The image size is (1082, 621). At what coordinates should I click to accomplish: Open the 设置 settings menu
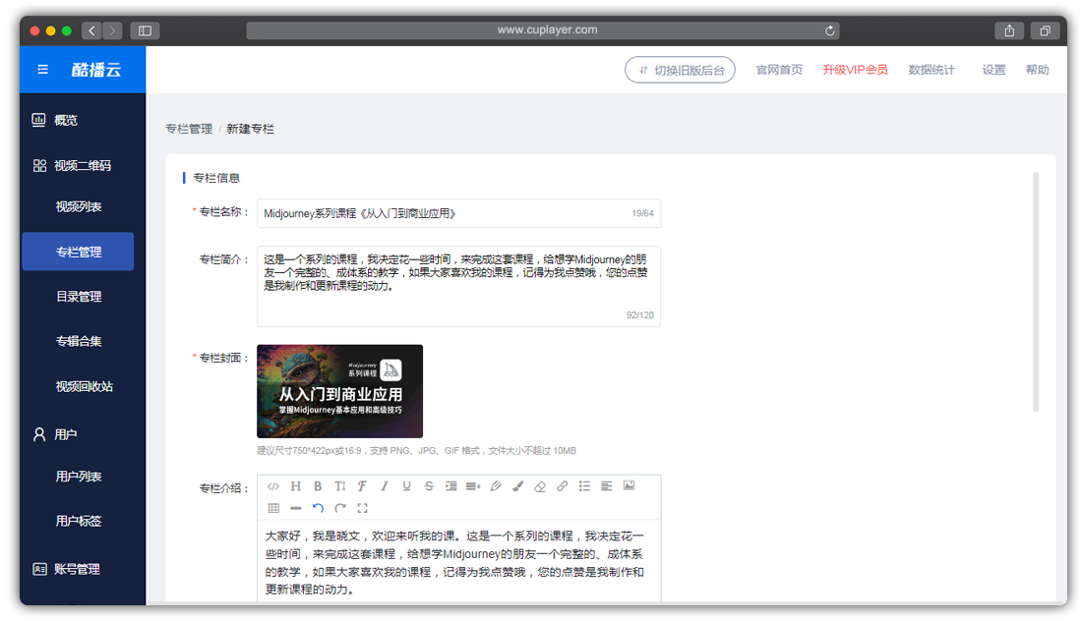(x=993, y=69)
